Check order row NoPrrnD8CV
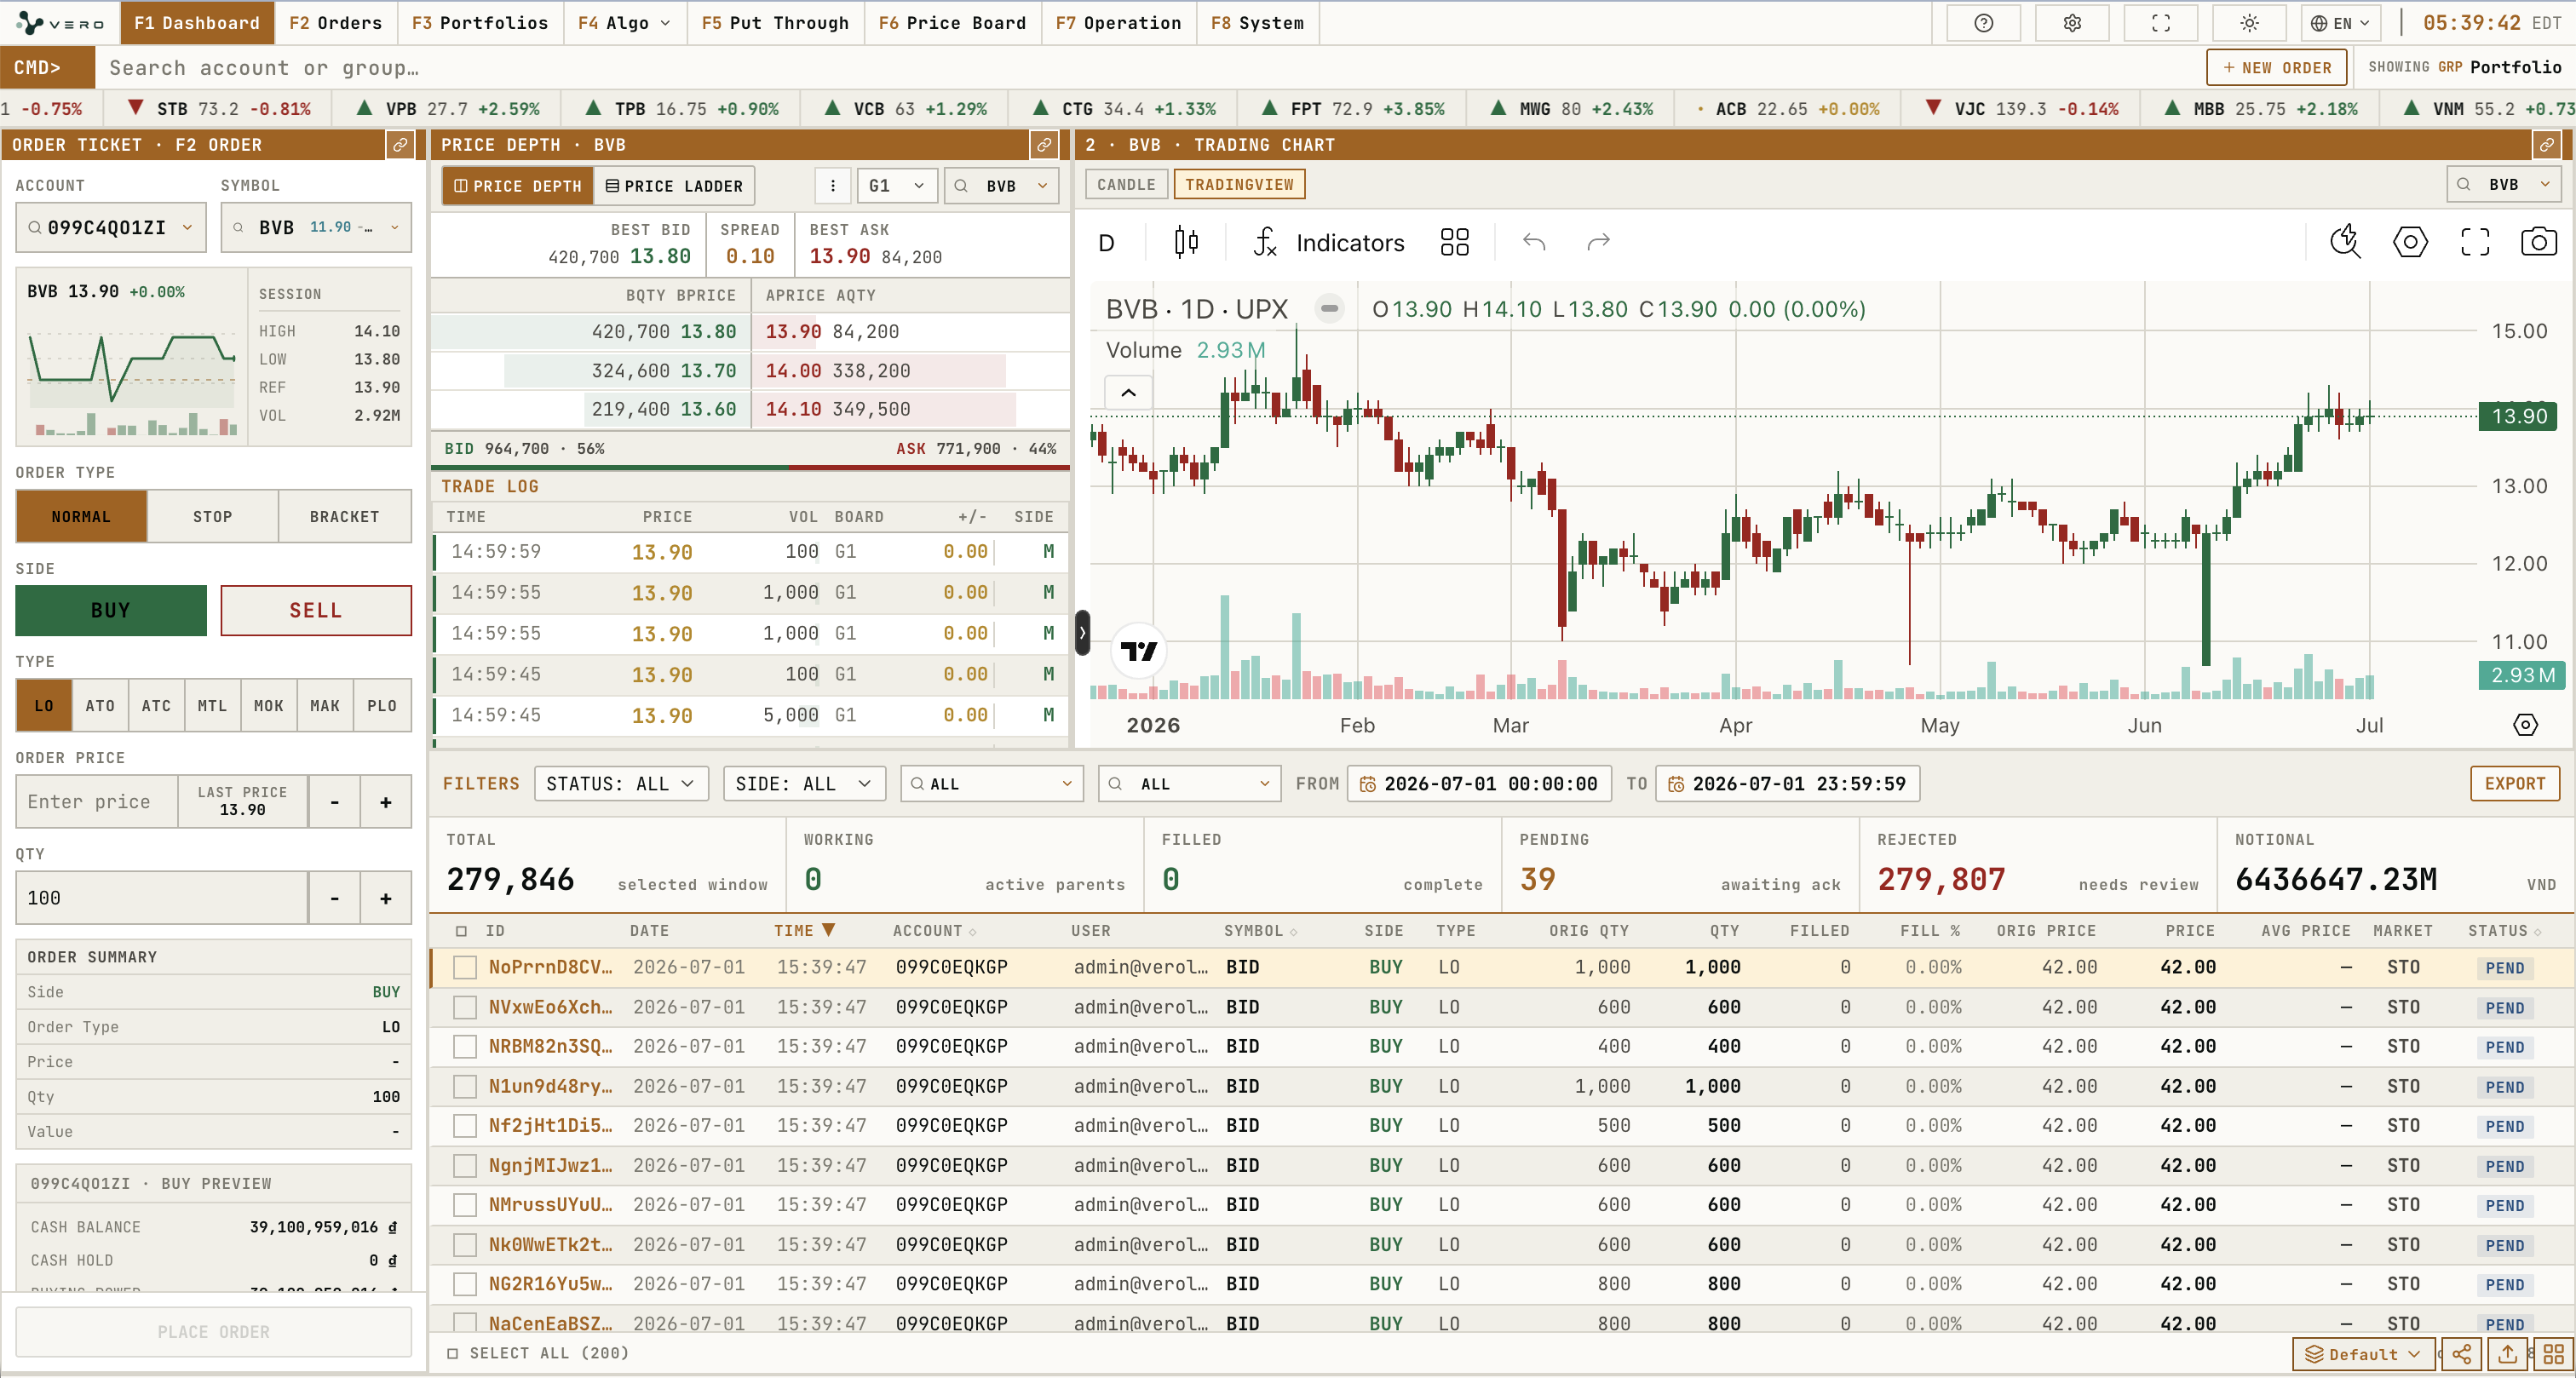 click(x=465, y=967)
